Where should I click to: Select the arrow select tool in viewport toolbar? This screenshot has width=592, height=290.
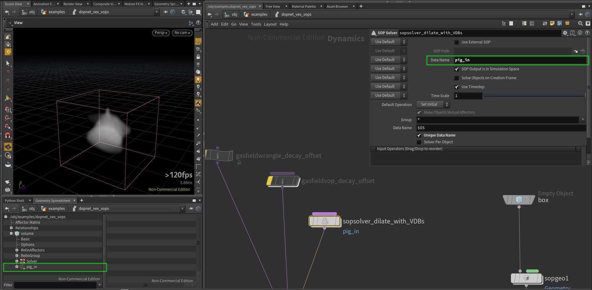(8, 63)
